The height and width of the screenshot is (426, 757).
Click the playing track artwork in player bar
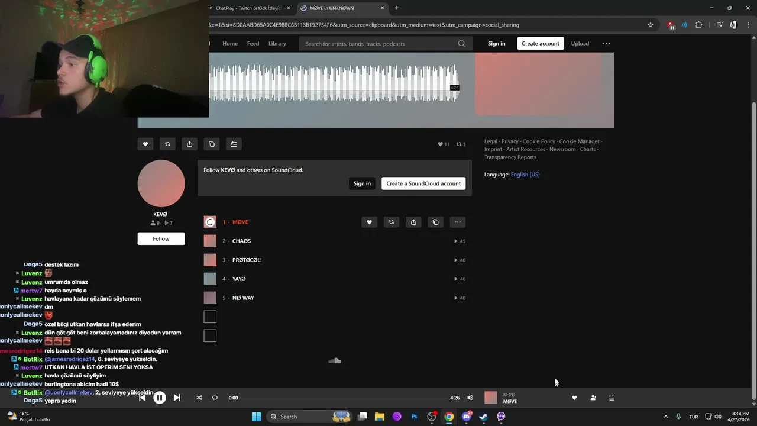coord(491,398)
